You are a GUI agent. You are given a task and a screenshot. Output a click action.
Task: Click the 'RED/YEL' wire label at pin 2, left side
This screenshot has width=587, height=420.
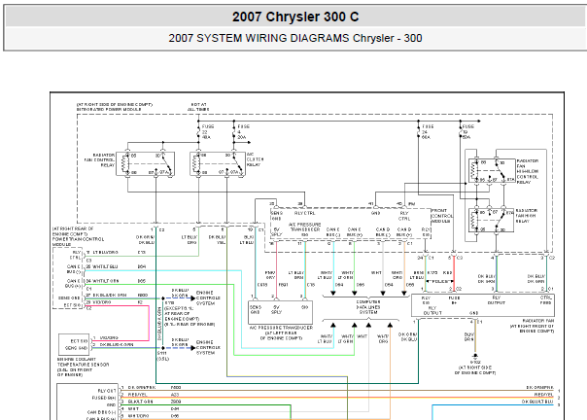[138, 395]
